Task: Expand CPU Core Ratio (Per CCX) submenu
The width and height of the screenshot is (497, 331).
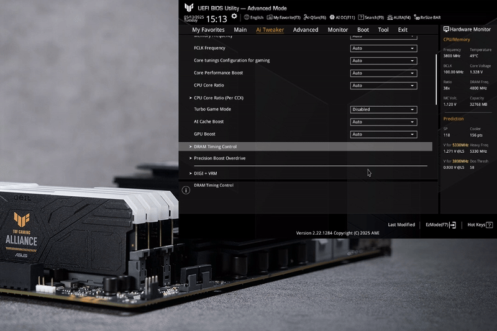Action: coord(219,98)
